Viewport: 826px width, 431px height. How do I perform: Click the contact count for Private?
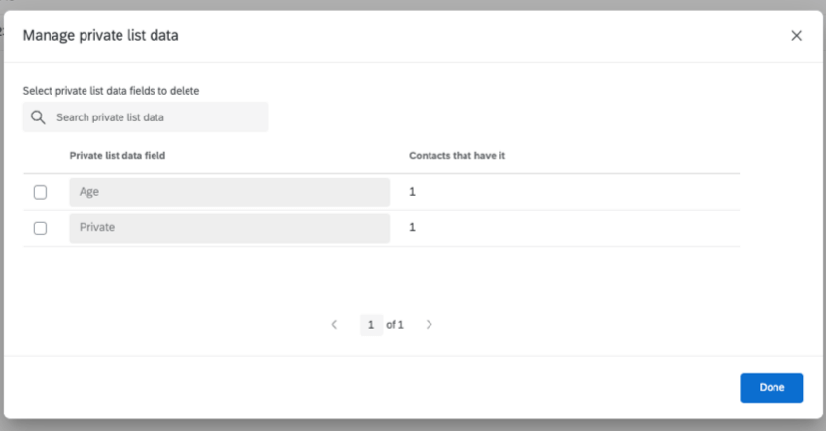pos(412,228)
